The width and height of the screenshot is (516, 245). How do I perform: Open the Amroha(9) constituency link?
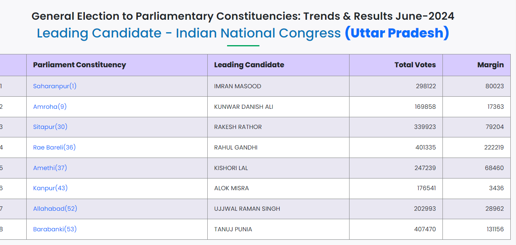[x=50, y=107]
